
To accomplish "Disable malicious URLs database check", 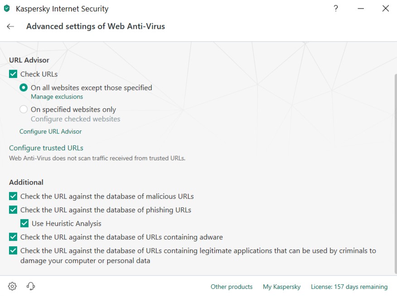I will pos(13,196).
